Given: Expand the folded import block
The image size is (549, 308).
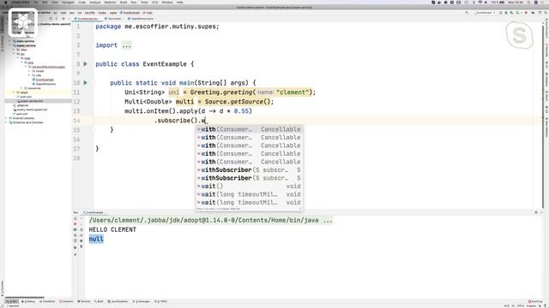Looking at the screenshot, I should 126,45.
